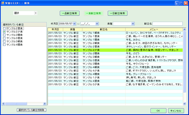Image resolution: width=189 pixels, height=115 pixels.
Task: Check the サンプル3間食 checkbox
Action: click(4, 35)
